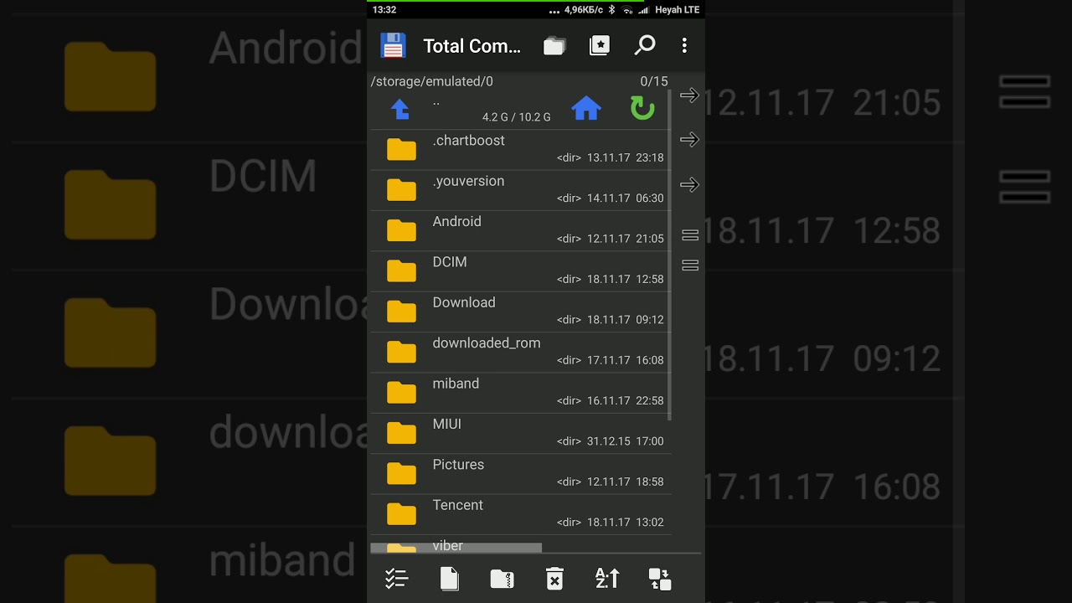Go up with the blue up arrow
Image resolution: width=1072 pixels, height=603 pixels.
[400, 109]
